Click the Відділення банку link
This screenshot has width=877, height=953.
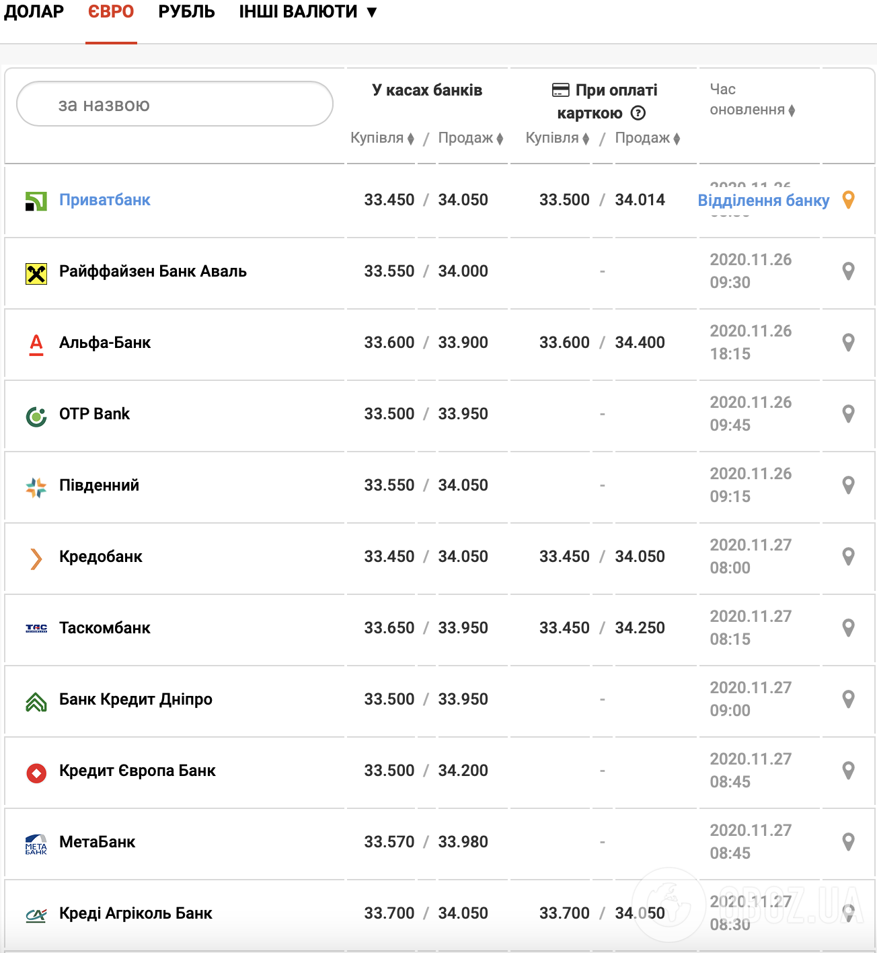pyautogui.click(x=763, y=201)
